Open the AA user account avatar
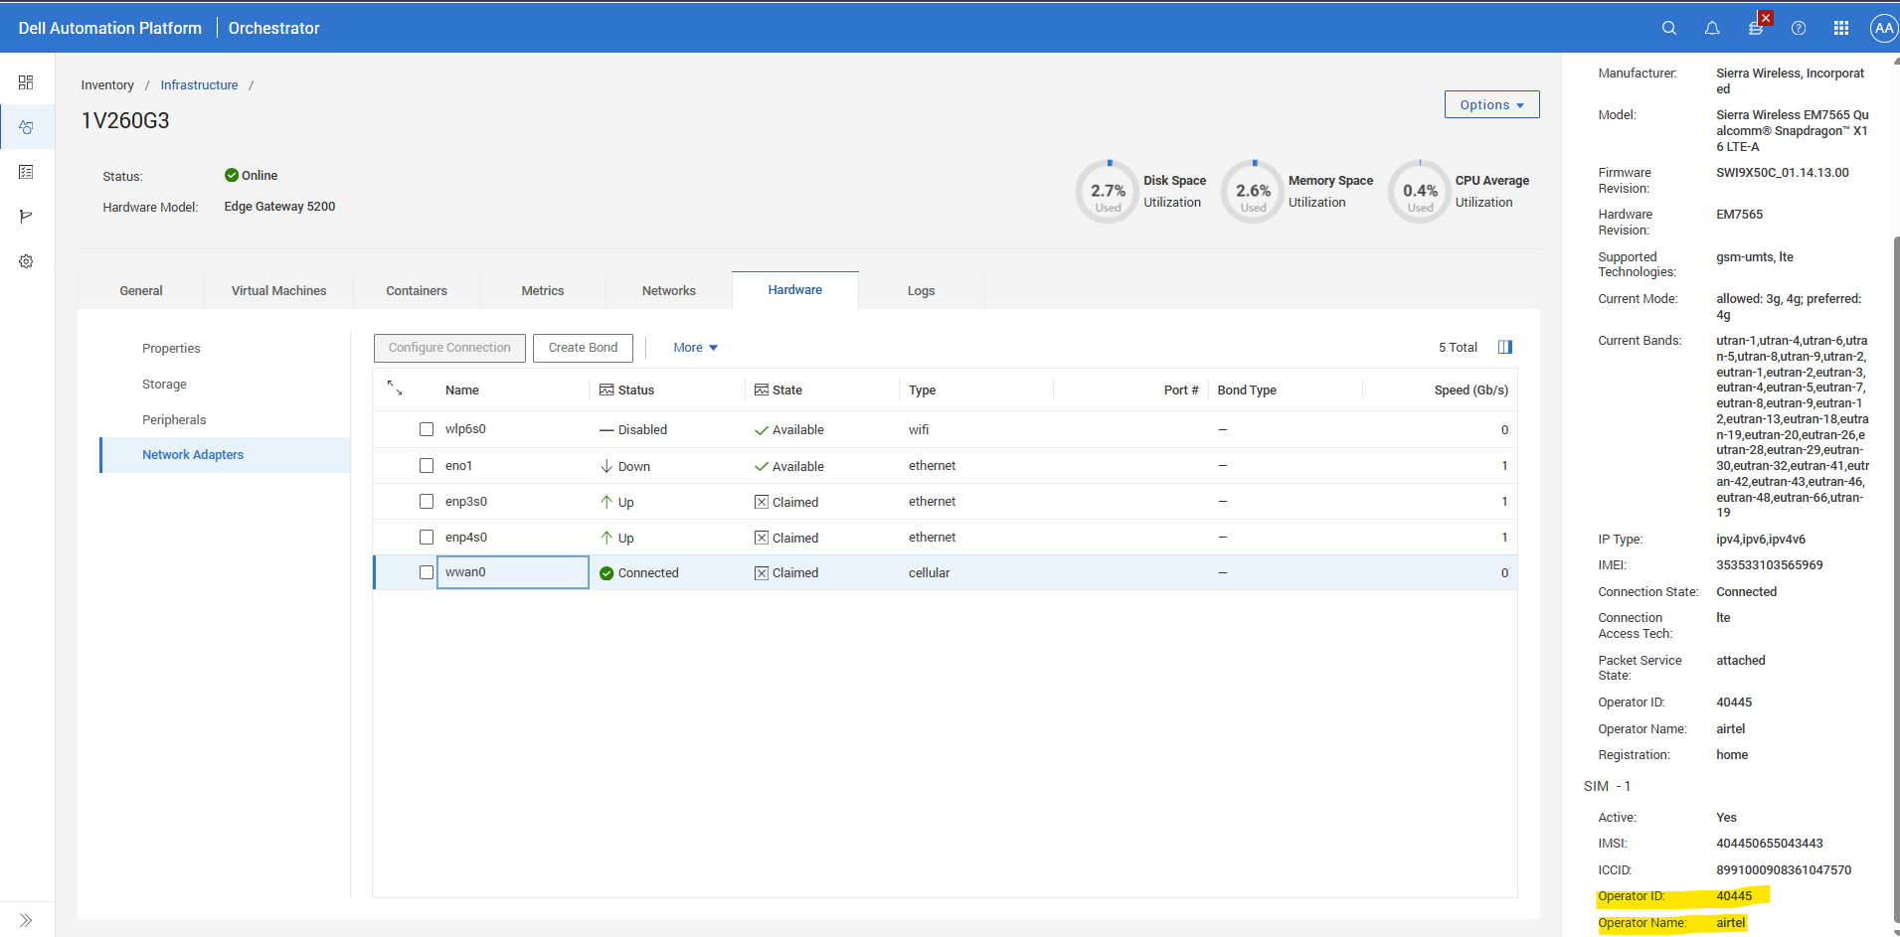The image size is (1900, 937). (x=1884, y=28)
